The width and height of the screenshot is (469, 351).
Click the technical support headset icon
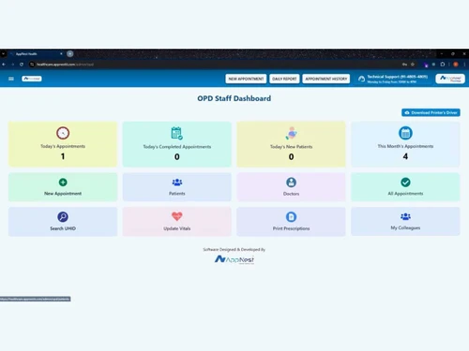(x=361, y=79)
